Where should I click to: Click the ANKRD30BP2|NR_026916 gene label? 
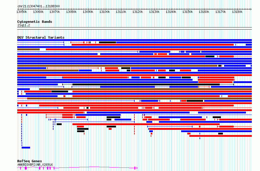tap(35, 165)
